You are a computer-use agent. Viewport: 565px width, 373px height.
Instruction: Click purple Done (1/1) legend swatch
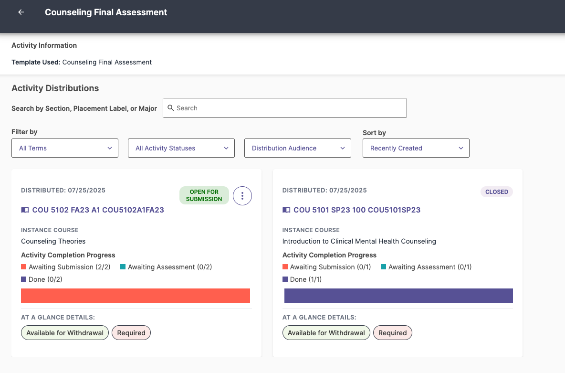(x=285, y=279)
